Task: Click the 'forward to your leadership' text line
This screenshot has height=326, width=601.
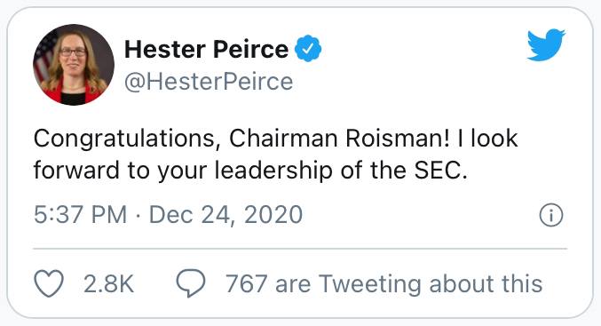Action: (x=183, y=171)
